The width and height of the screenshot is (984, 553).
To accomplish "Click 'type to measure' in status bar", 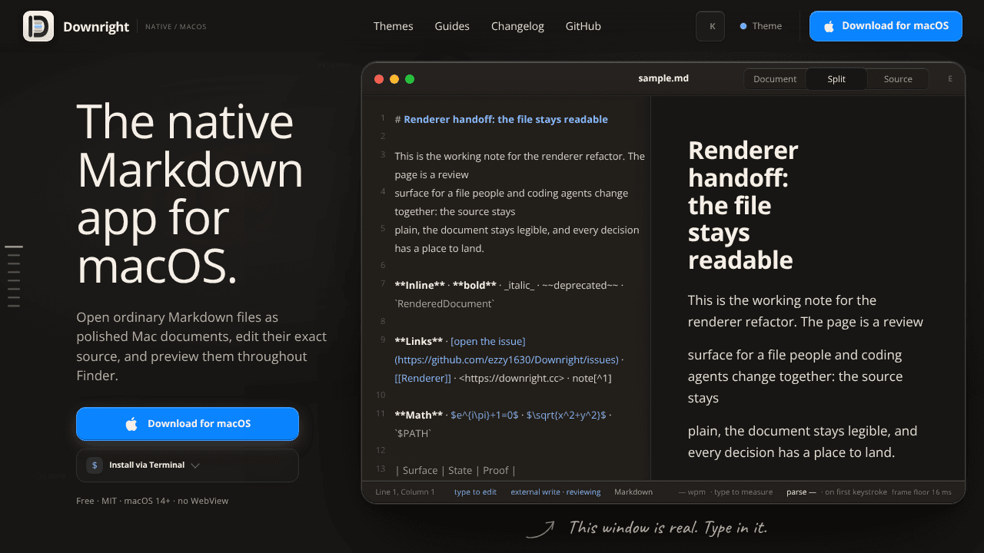I will [743, 492].
